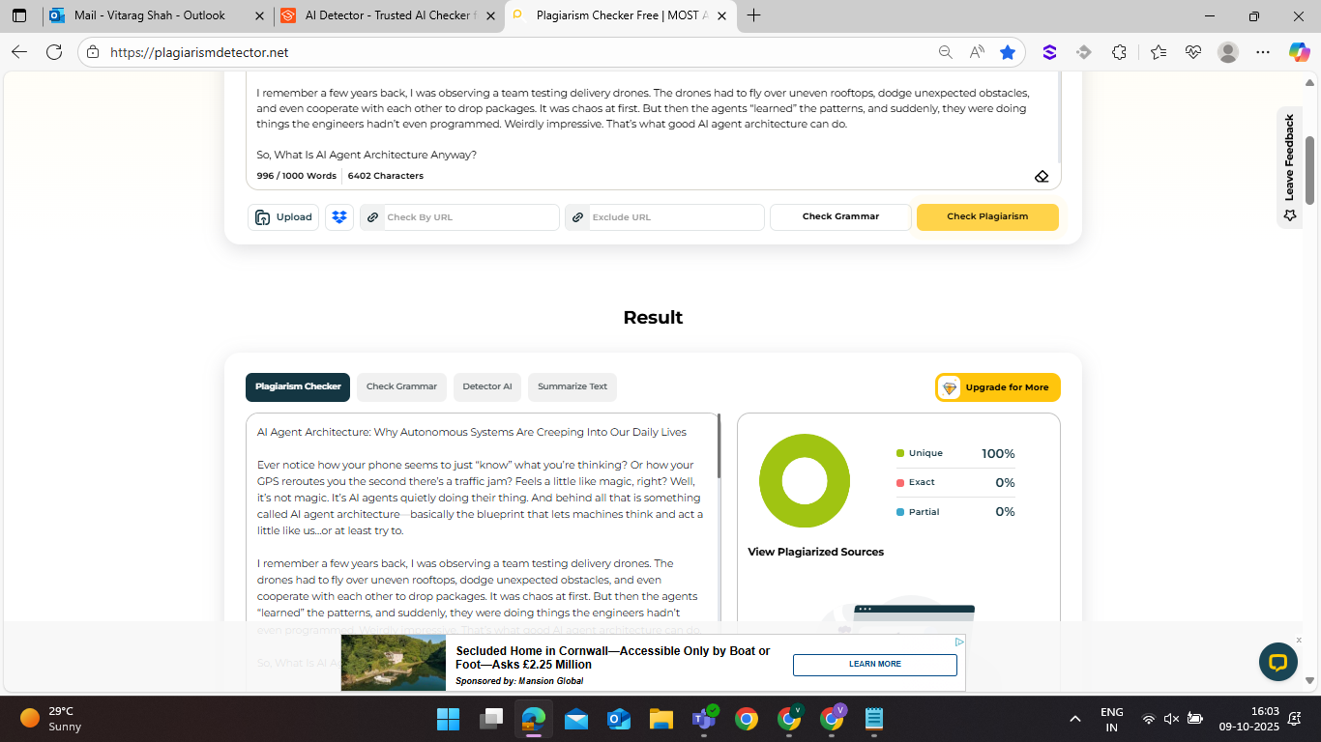Click the Check By URL input field
Image resolution: width=1321 pixels, height=742 pixels.
pyautogui.click(x=470, y=217)
